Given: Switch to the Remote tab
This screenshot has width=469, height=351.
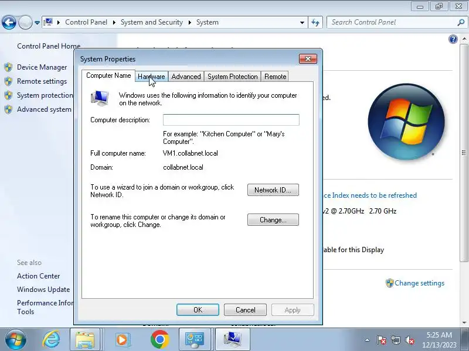Looking at the screenshot, I should [x=275, y=77].
